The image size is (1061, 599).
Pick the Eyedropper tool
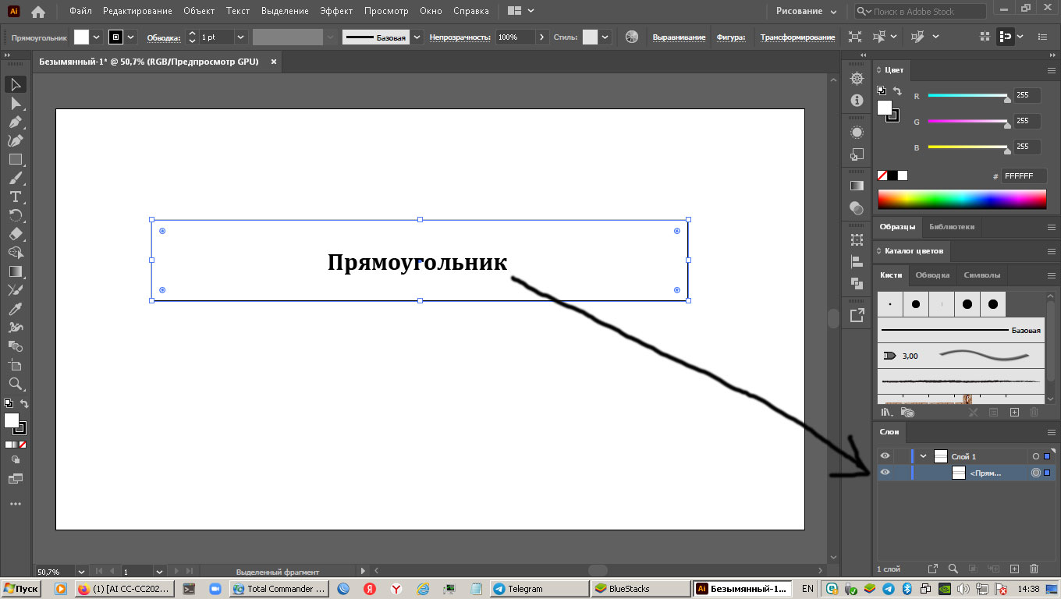tap(15, 309)
